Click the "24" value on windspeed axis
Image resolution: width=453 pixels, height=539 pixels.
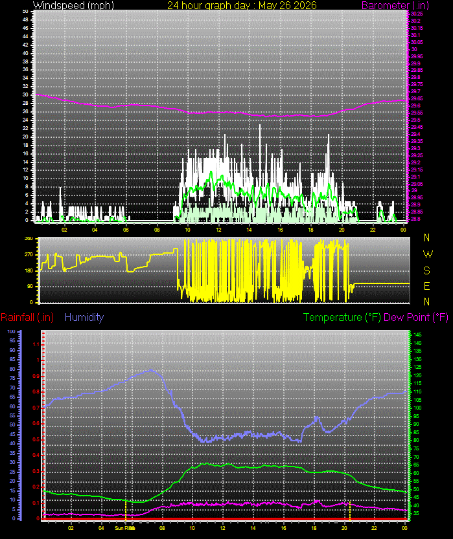25,120
